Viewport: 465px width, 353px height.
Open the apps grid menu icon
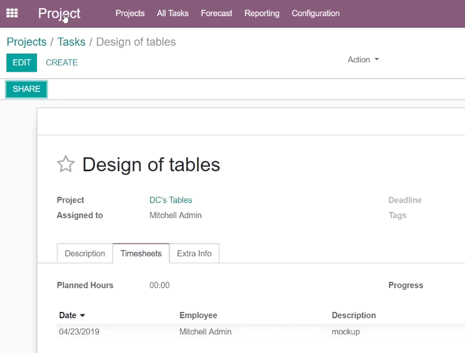(x=12, y=13)
